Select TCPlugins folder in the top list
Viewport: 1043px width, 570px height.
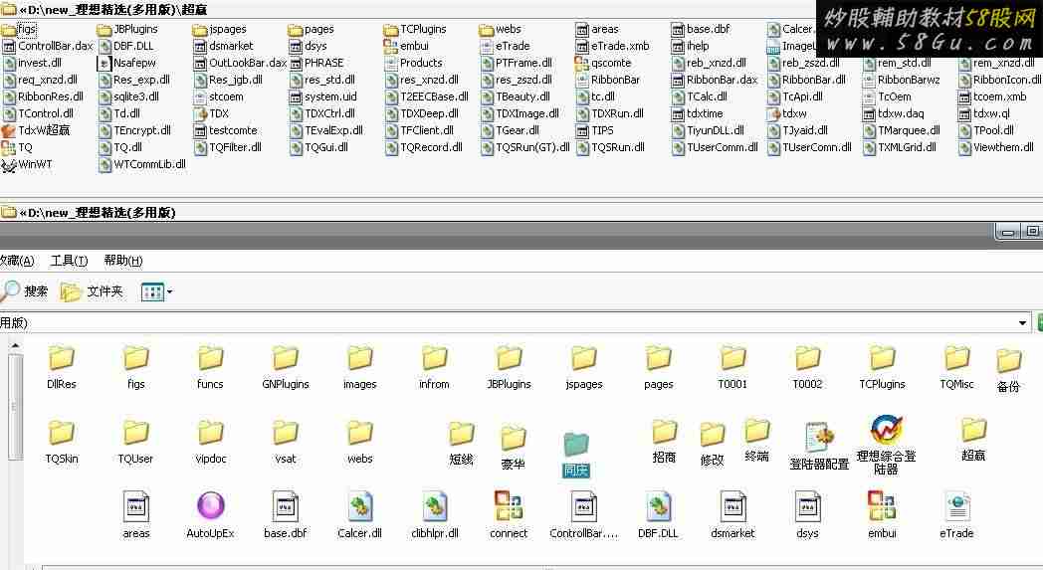click(x=415, y=29)
